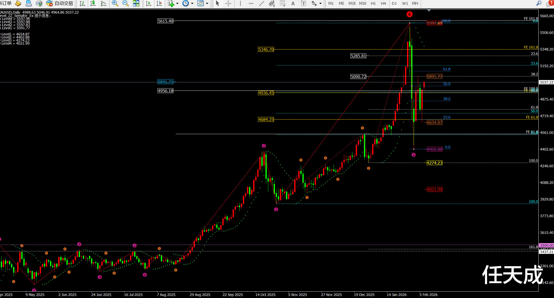
Task: Click the 5041.71 horizontal line label
Action: tap(165, 82)
